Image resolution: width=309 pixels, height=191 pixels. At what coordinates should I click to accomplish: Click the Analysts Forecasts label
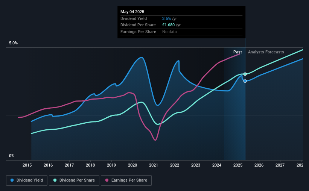pos(266,52)
